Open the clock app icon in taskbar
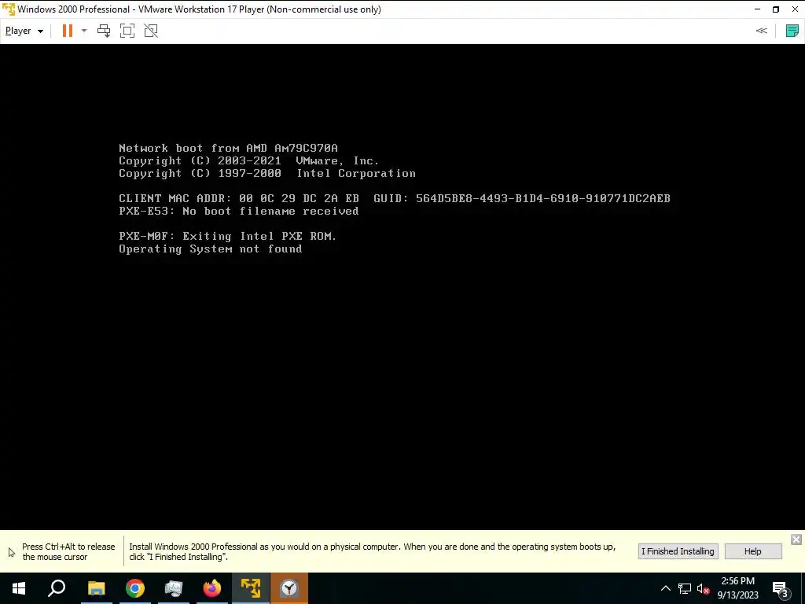Image resolution: width=805 pixels, height=604 pixels. 289,588
